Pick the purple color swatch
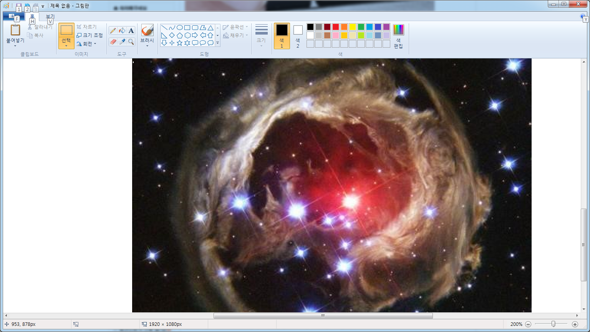 tap(386, 27)
